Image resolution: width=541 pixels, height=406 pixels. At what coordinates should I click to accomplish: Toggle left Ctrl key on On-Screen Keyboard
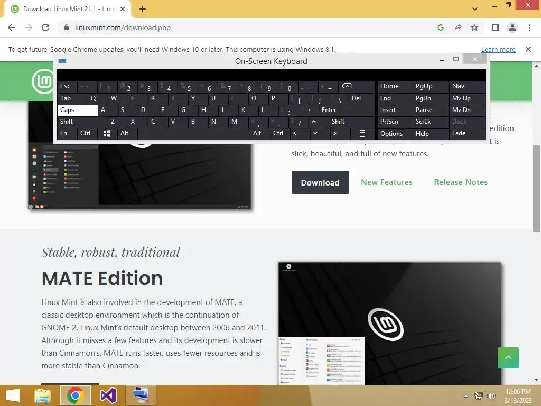87,133
